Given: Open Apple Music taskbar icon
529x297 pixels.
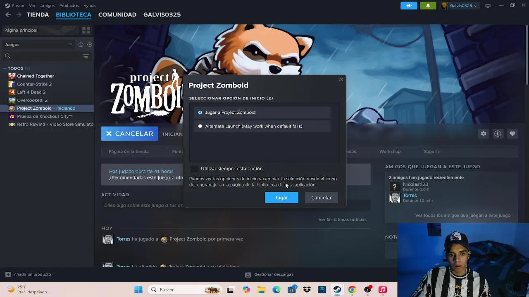Looking at the screenshot, I should tap(383, 290).
